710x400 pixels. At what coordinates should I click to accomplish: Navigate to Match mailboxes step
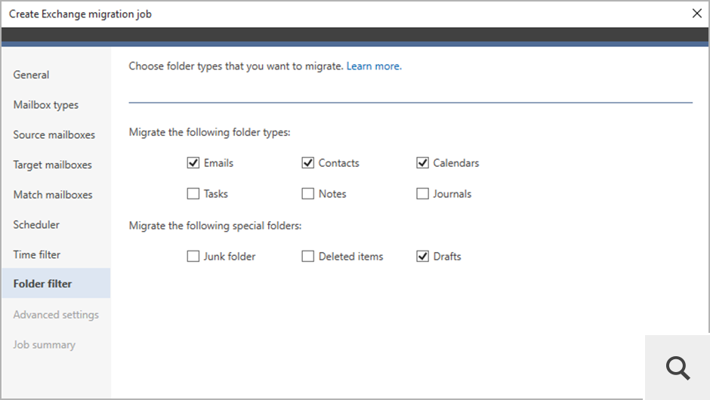click(x=53, y=195)
